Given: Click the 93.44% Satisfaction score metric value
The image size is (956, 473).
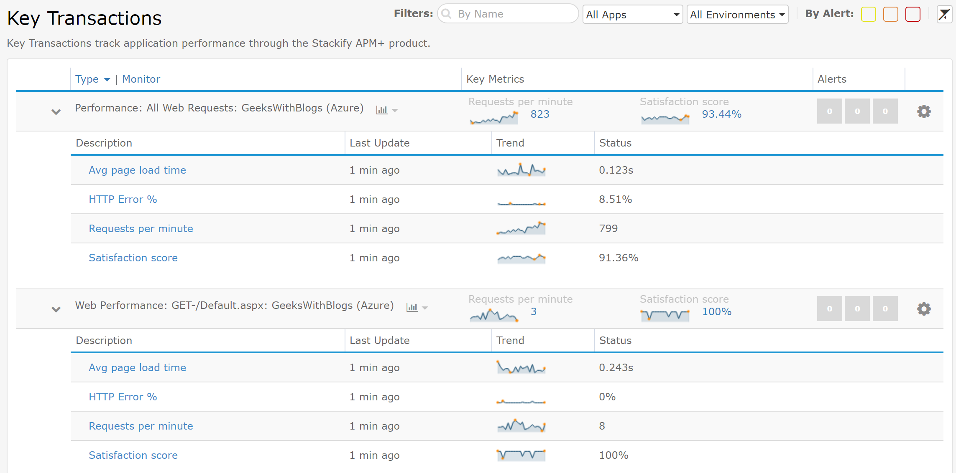Looking at the screenshot, I should 721,114.
